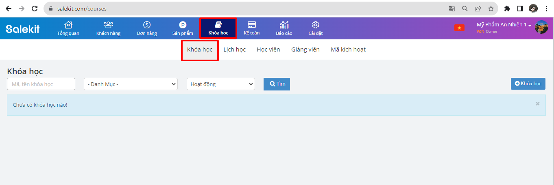
Task: Expand Mỹ Phẩm An Nhiên 1 account menu
Action: [504, 25]
